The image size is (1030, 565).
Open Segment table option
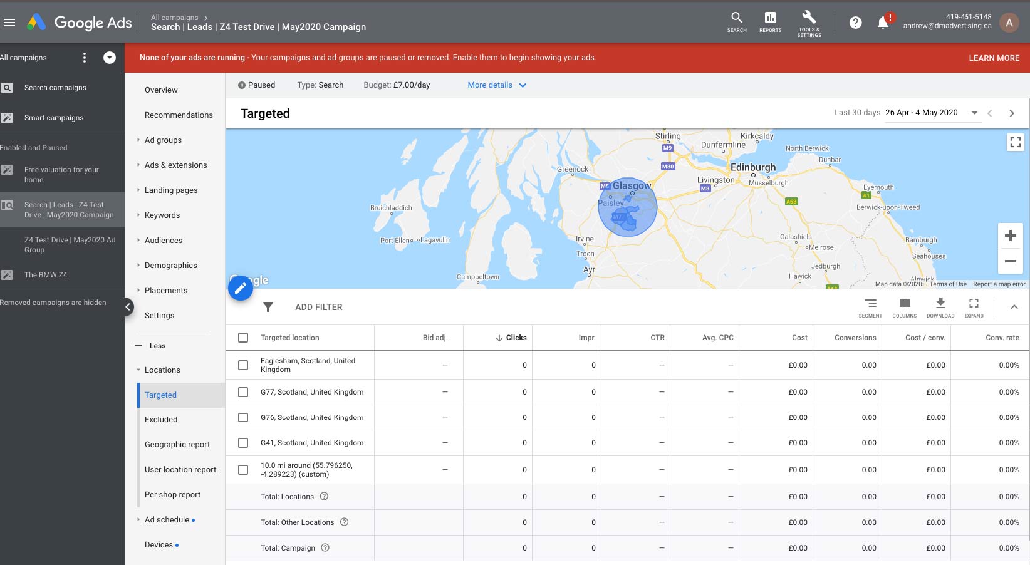click(x=870, y=308)
